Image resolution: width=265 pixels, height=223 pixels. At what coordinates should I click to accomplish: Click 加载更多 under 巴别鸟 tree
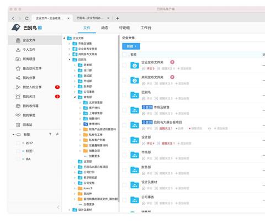pos(89,204)
